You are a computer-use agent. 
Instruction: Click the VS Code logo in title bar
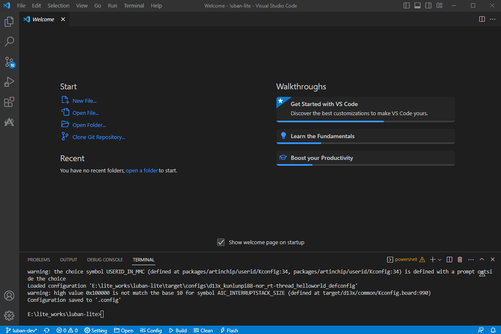pyautogui.click(x=7, y=5)
